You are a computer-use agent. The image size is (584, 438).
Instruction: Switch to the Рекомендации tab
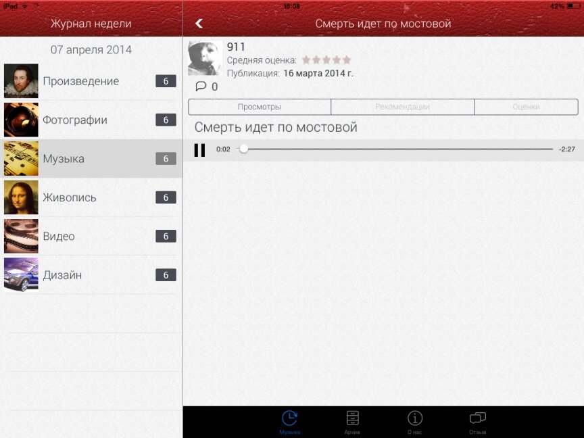coord(403,107)
